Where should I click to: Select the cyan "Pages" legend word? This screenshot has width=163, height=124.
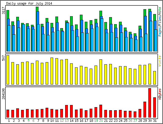(160, 32)
